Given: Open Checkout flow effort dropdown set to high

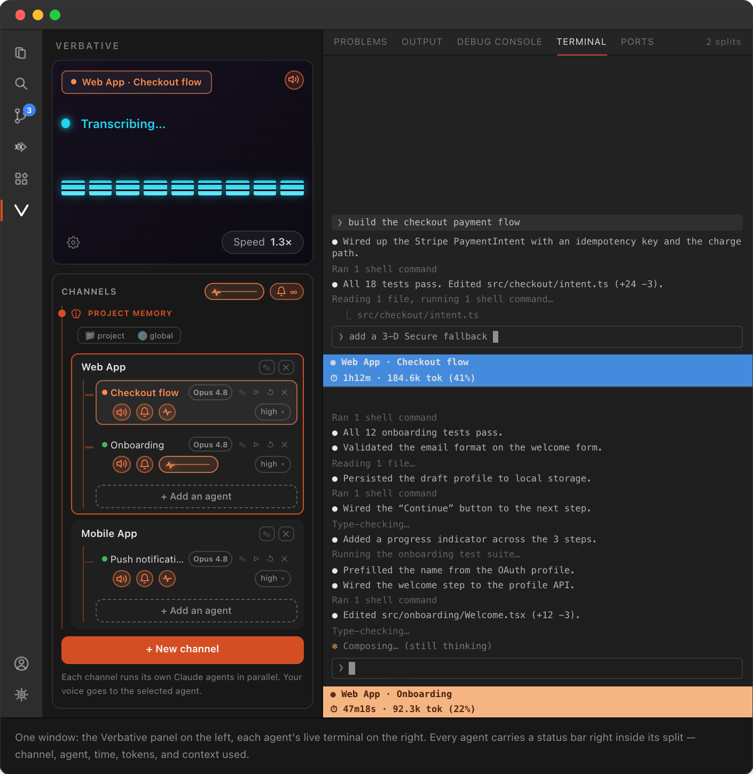Looking at the screenshot, I should pyautogui.click(x=273, y=412).
